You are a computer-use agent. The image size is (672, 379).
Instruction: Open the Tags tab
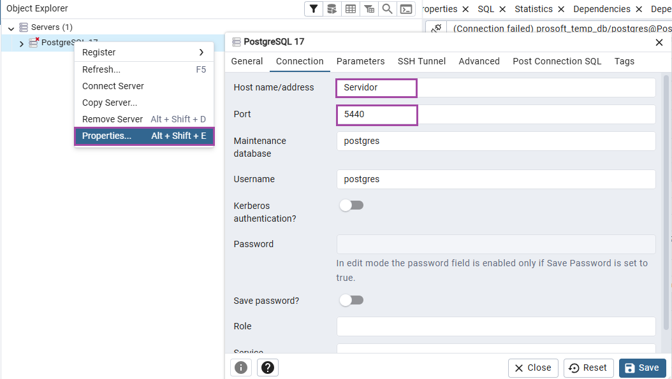624,61
